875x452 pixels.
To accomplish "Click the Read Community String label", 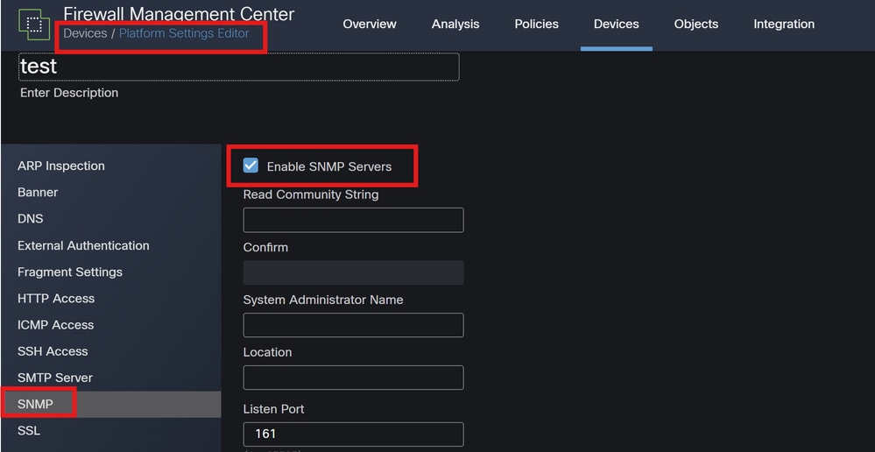I will [311, 194].
